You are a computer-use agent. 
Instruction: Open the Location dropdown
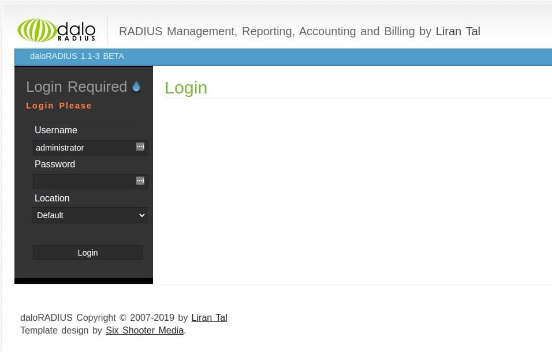click(89, 215)
